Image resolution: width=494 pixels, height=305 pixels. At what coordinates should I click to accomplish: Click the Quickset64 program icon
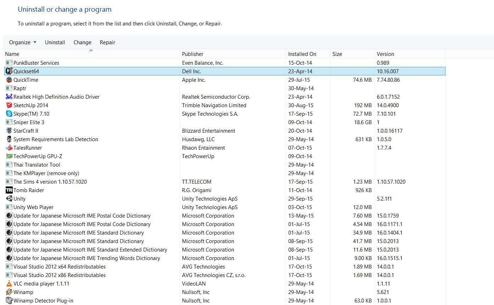click(9, 71)
